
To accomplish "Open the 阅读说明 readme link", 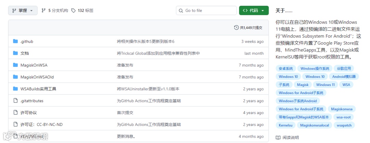I will (x=291, y=138).
